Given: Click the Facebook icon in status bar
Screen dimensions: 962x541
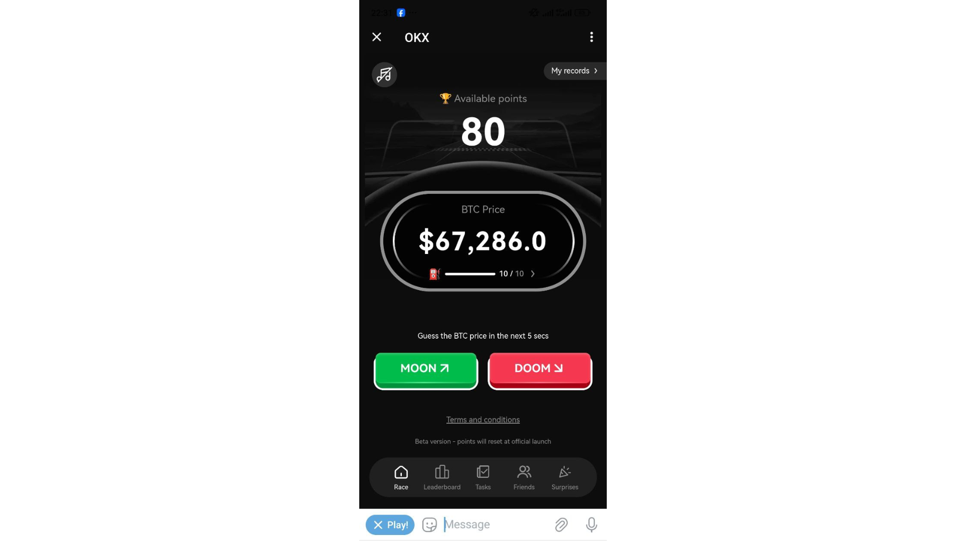Looking at the screenshot, I should (400, 13).
